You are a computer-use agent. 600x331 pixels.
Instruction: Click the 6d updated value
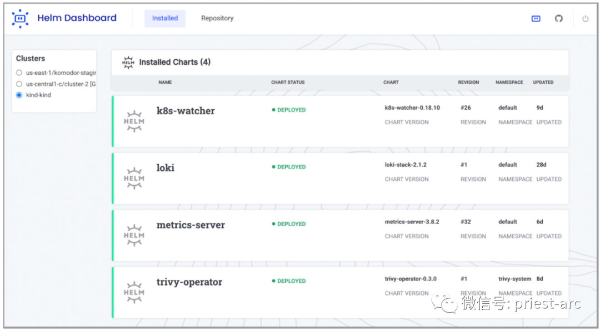[539, 222]
